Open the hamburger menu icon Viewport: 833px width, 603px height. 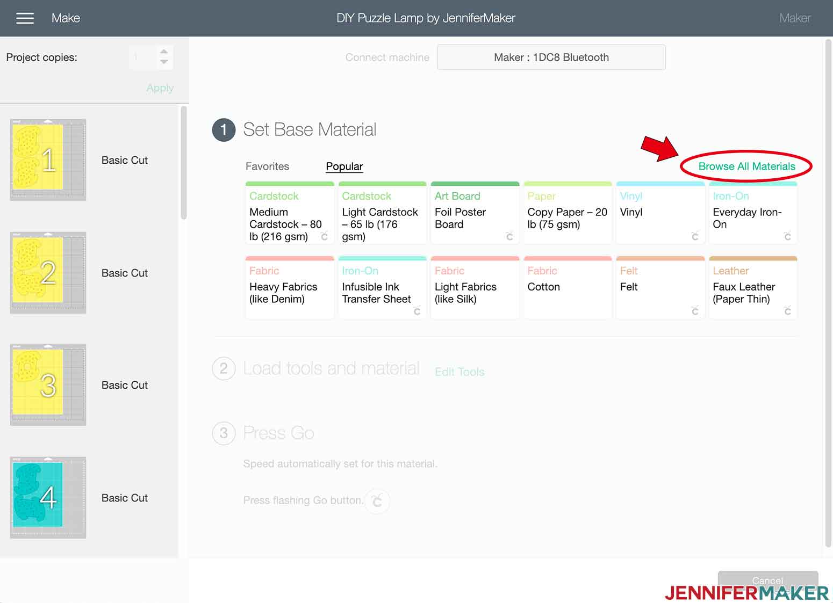pyautogui.click(x=25, y=18)
